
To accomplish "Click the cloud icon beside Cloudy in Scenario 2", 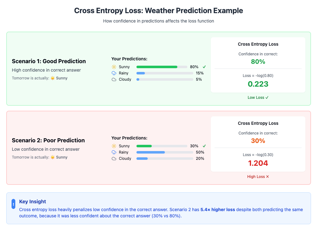I will pyautogui.click(x=114, y=159).
